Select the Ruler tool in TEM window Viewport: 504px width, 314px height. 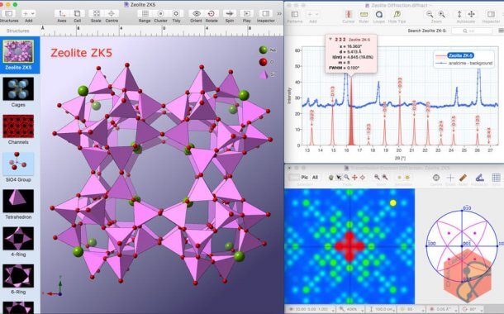pyautogui.click(x=463, y=178)
